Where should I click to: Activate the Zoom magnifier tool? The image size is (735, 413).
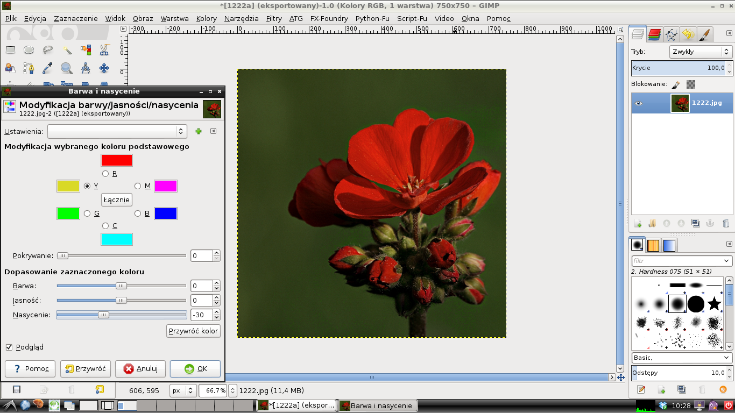[67, 68]
